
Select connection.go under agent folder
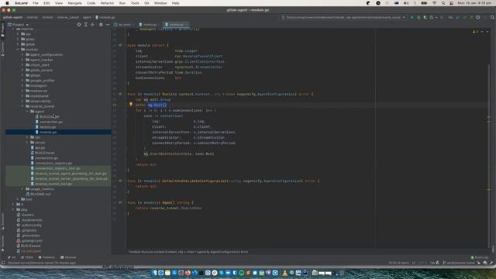click(x=50, y=122)
